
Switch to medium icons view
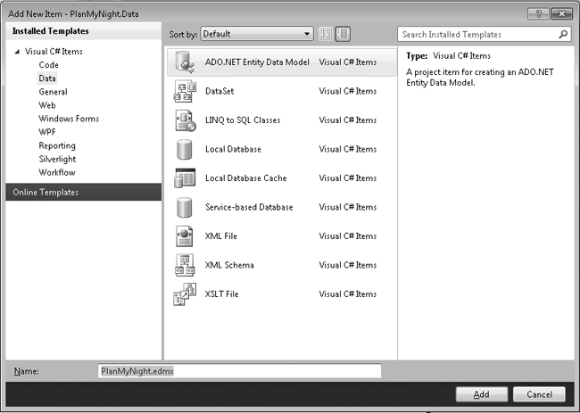pos(343,34)
